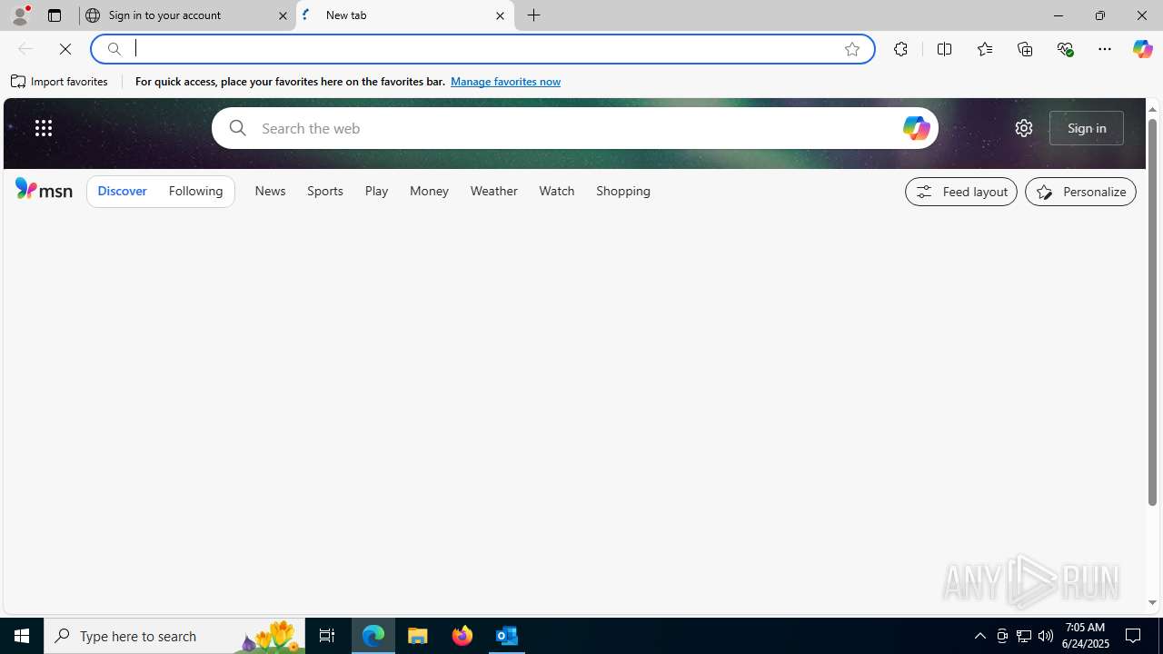Open tab actions menu icon
This screenshot has width=1163, height=654.
pos(55,15)
